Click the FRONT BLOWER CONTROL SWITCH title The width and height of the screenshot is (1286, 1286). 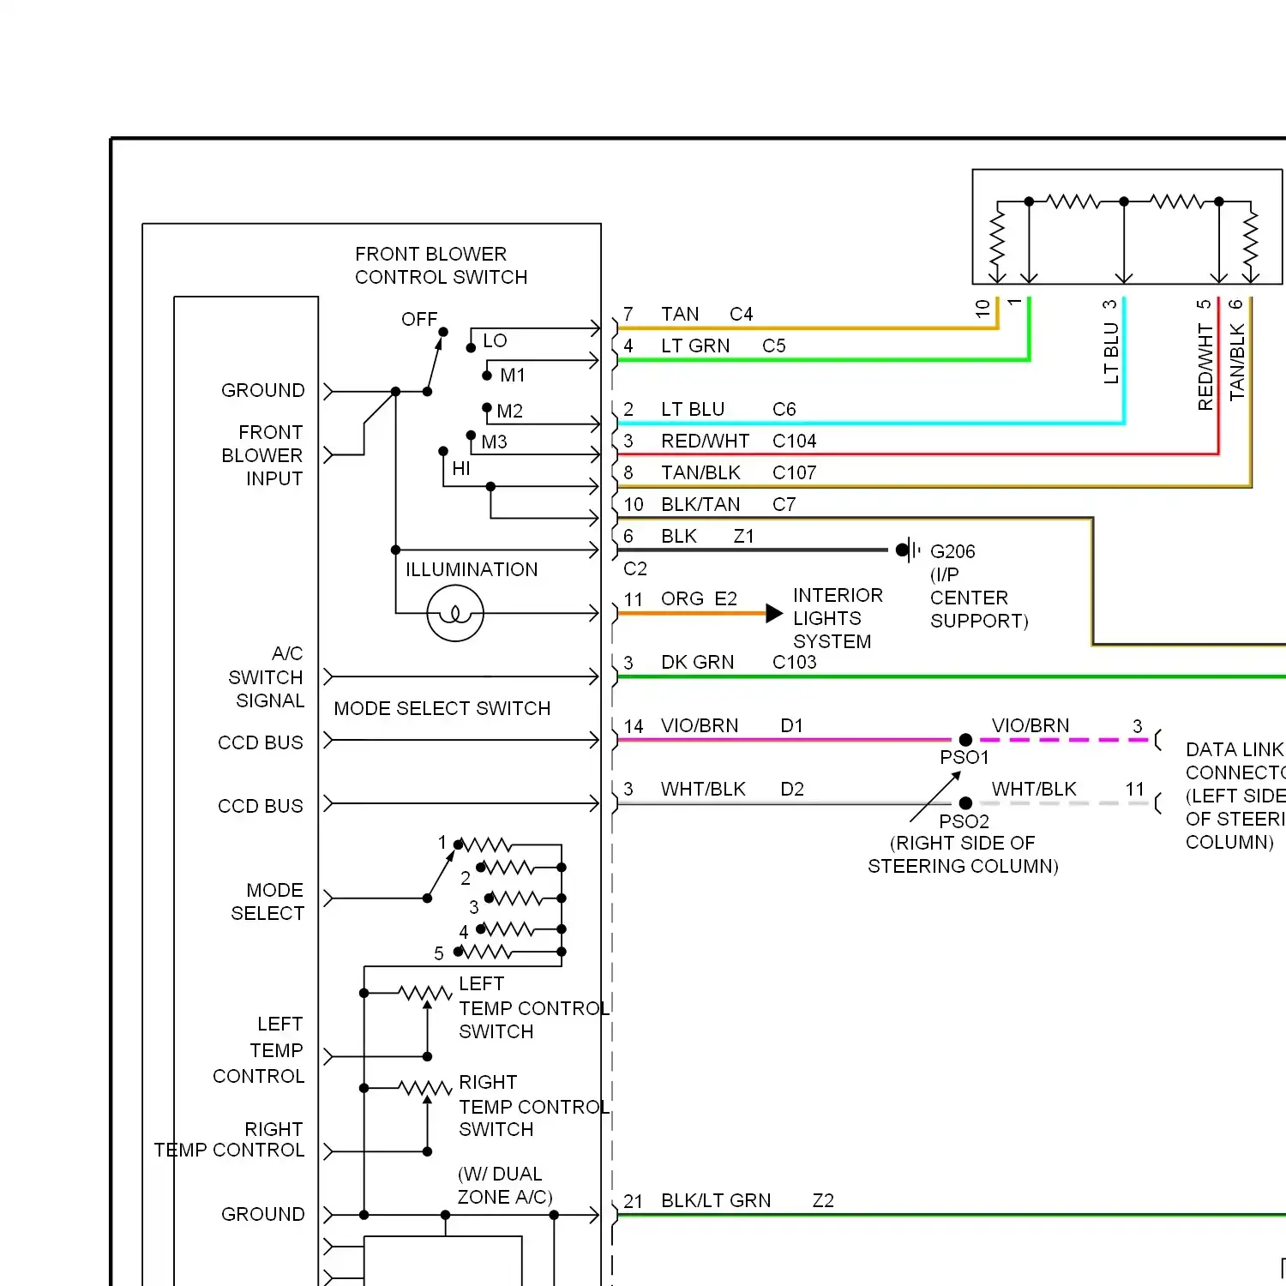tap(441, 266)
